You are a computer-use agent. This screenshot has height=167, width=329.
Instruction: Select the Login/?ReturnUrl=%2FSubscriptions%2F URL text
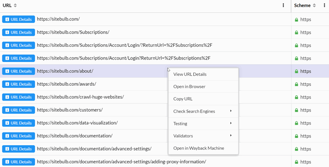point(125,45)
